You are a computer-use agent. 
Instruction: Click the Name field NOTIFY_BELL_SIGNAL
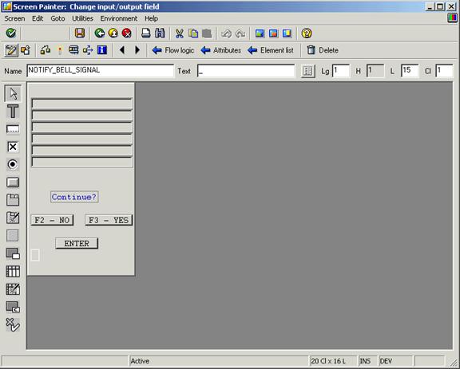pyautogui.click(x=100, y=71)
